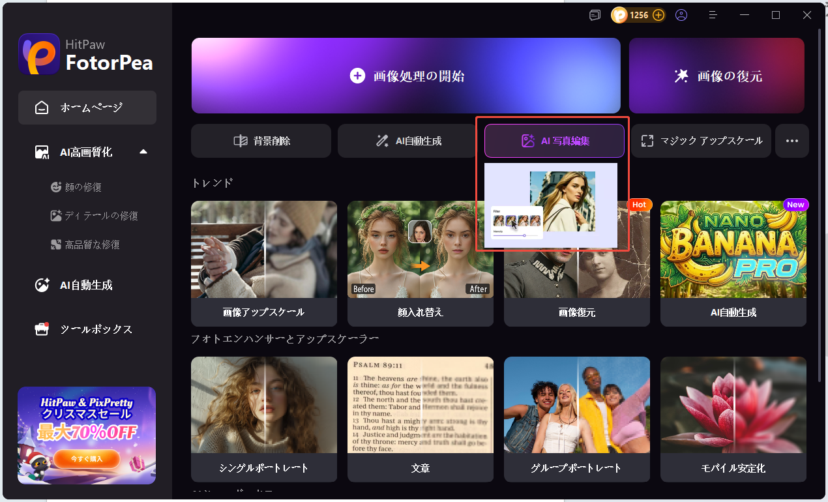Click the マジック アップスケール button
The image size is (828, 502).
[x=702, y=141]
